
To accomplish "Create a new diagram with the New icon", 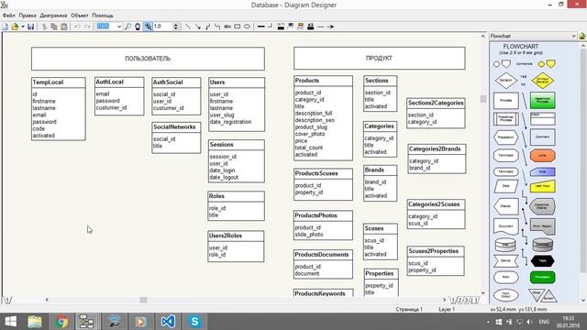I will (x=6, y=27).
